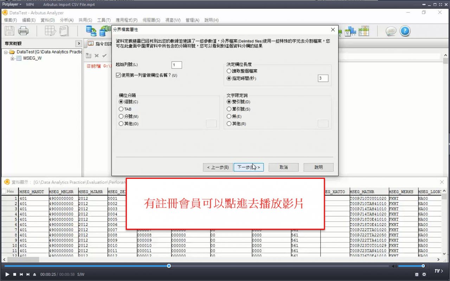Click MSEG_MATNR column header
This screenshot has width=450, height=281.
(368, 192)
